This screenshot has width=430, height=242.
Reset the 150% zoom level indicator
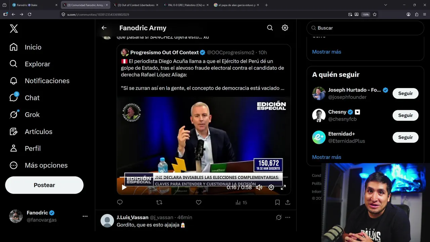tap(365, 14)
